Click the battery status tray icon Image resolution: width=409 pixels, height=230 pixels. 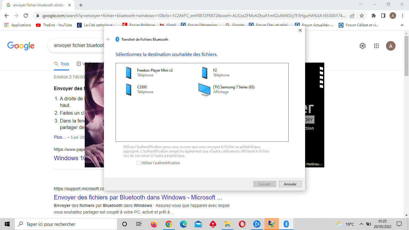(x=369, y=224)
